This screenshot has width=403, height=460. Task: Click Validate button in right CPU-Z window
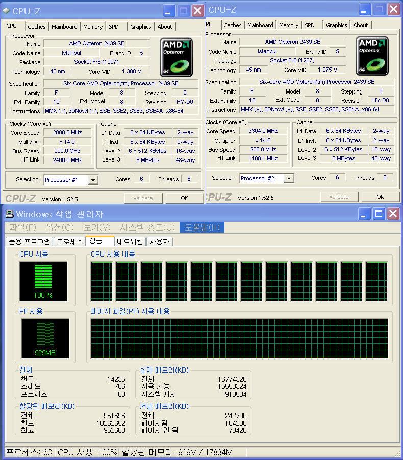tap(339, 197)
